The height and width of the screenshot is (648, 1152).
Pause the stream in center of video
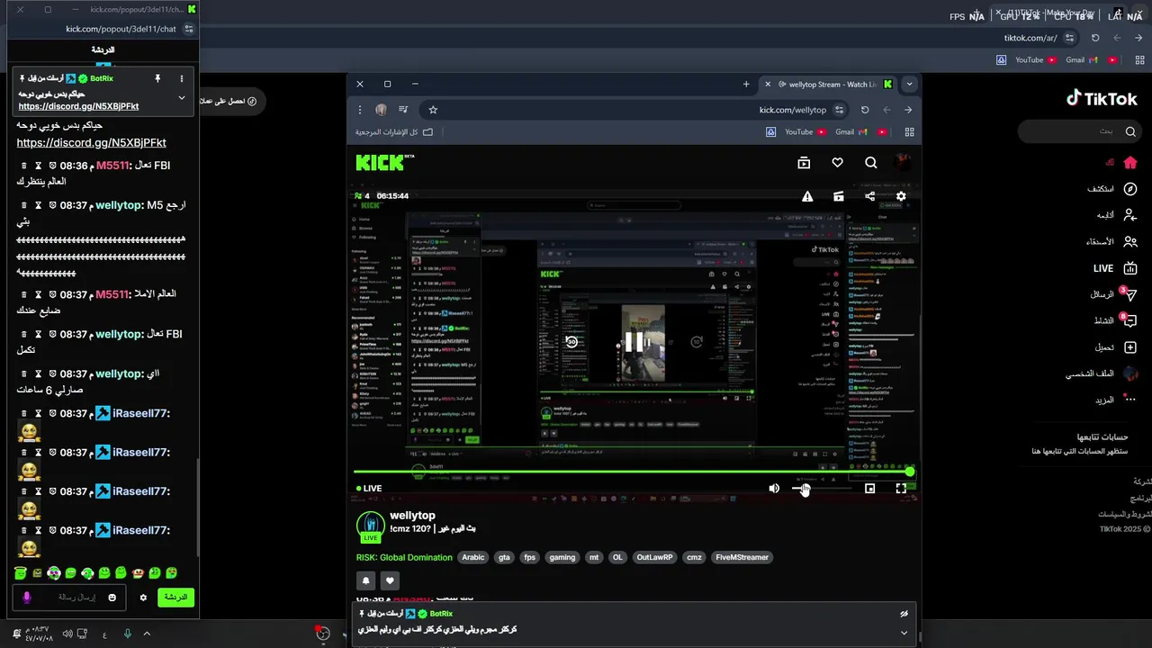634,342
